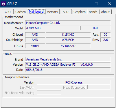
Task: Select the LPCIO F71868AD field
Action: click(x=68, y=46)
